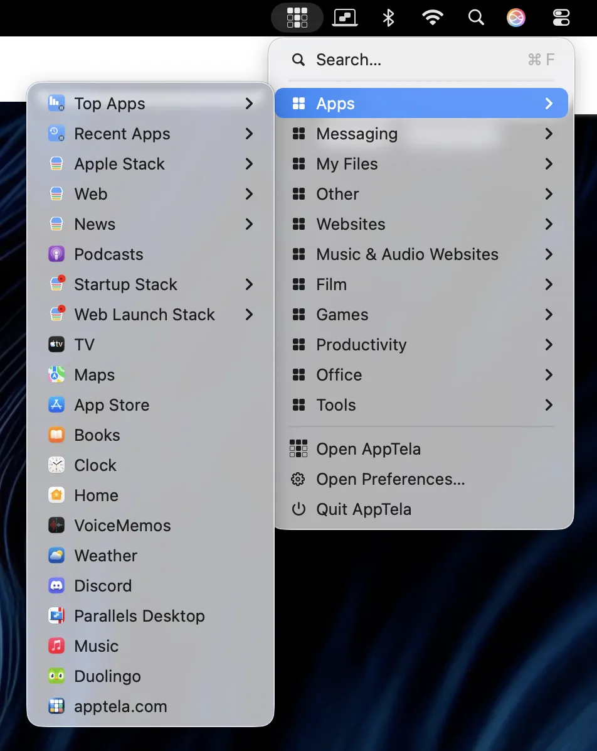Open Control Center icon in menu bar

[x=561, y=18]
